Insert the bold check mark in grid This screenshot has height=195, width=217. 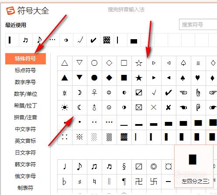point(169,93)
